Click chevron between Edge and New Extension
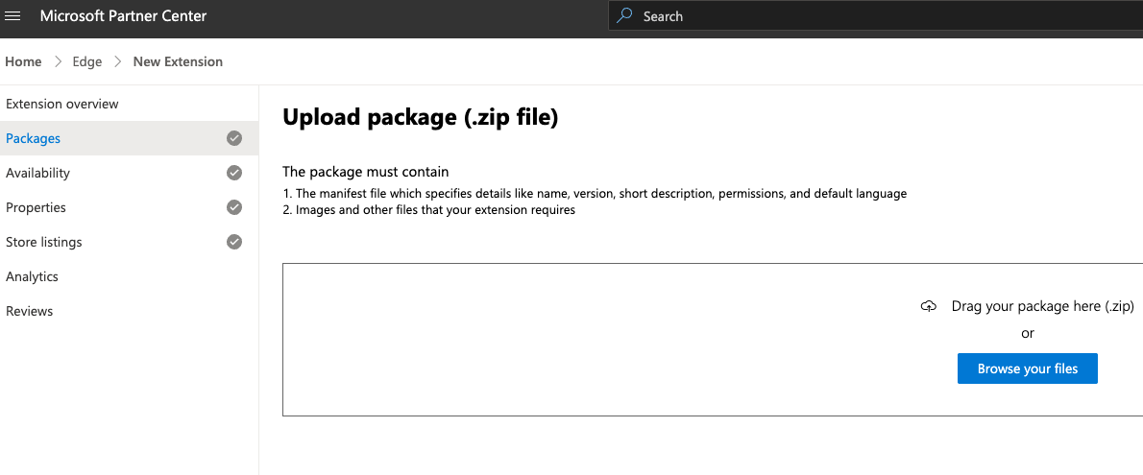The image size is (1143, 475). point(117,61)
